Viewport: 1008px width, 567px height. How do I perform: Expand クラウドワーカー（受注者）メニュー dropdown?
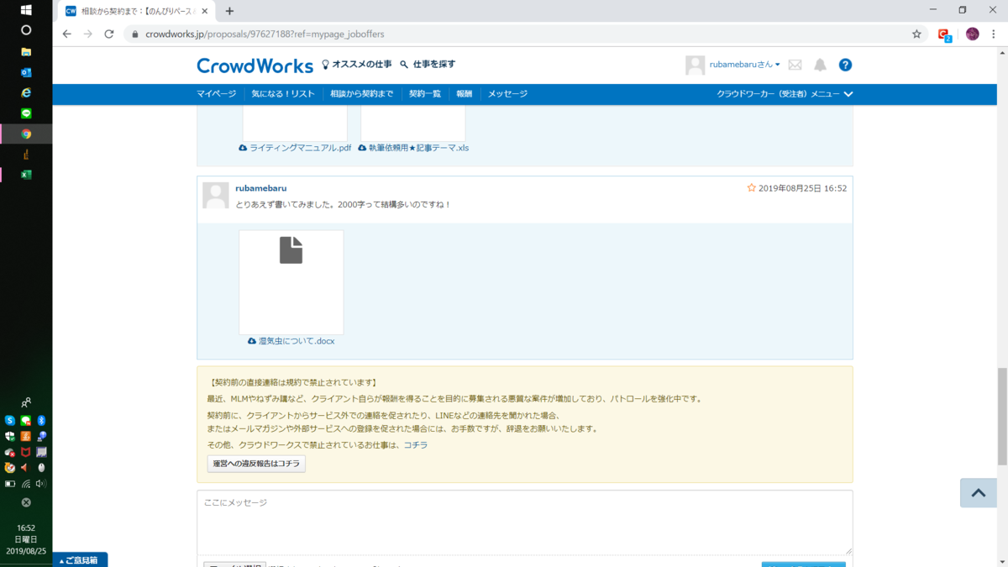pyautogui.click(x=785, y=94)
